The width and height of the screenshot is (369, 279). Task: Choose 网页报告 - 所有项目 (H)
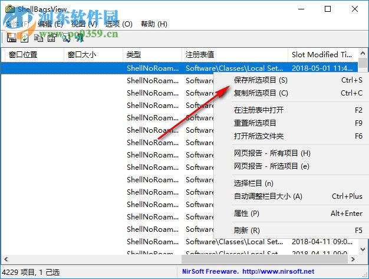tap(292, 153)
